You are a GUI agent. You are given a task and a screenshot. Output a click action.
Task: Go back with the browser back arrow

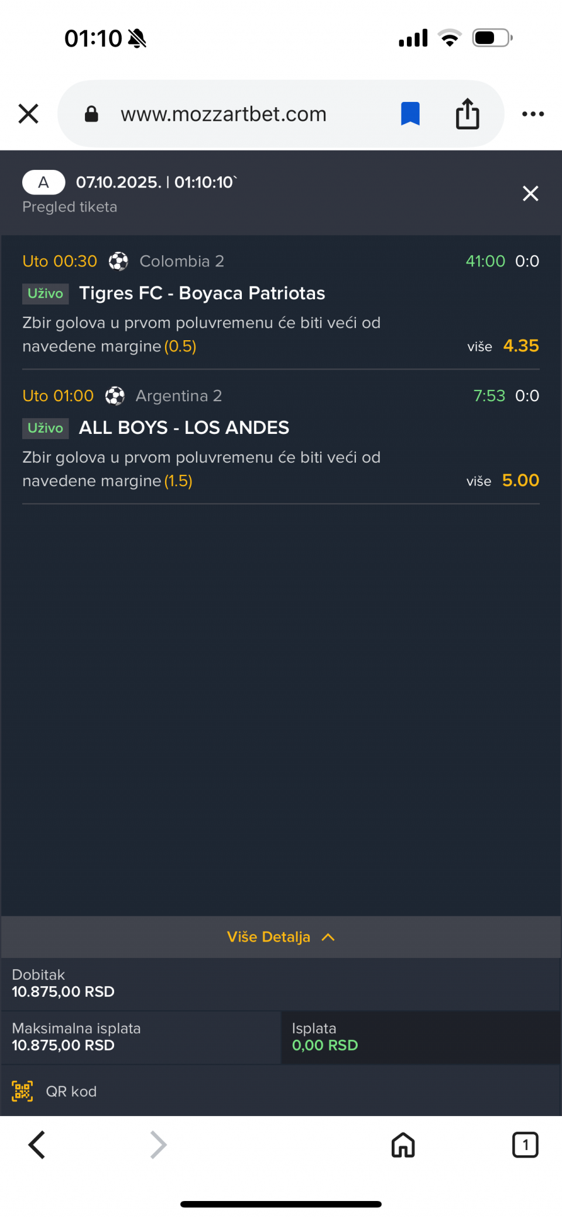[x=37, y=1145]
